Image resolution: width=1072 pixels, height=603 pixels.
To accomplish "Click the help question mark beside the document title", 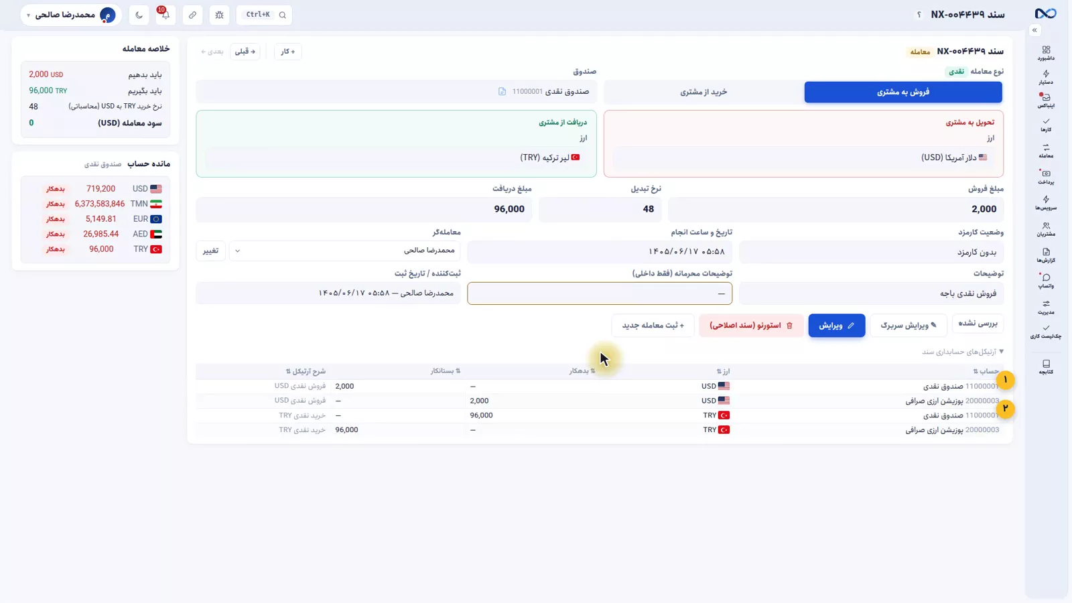I will [x=919, y=15].
